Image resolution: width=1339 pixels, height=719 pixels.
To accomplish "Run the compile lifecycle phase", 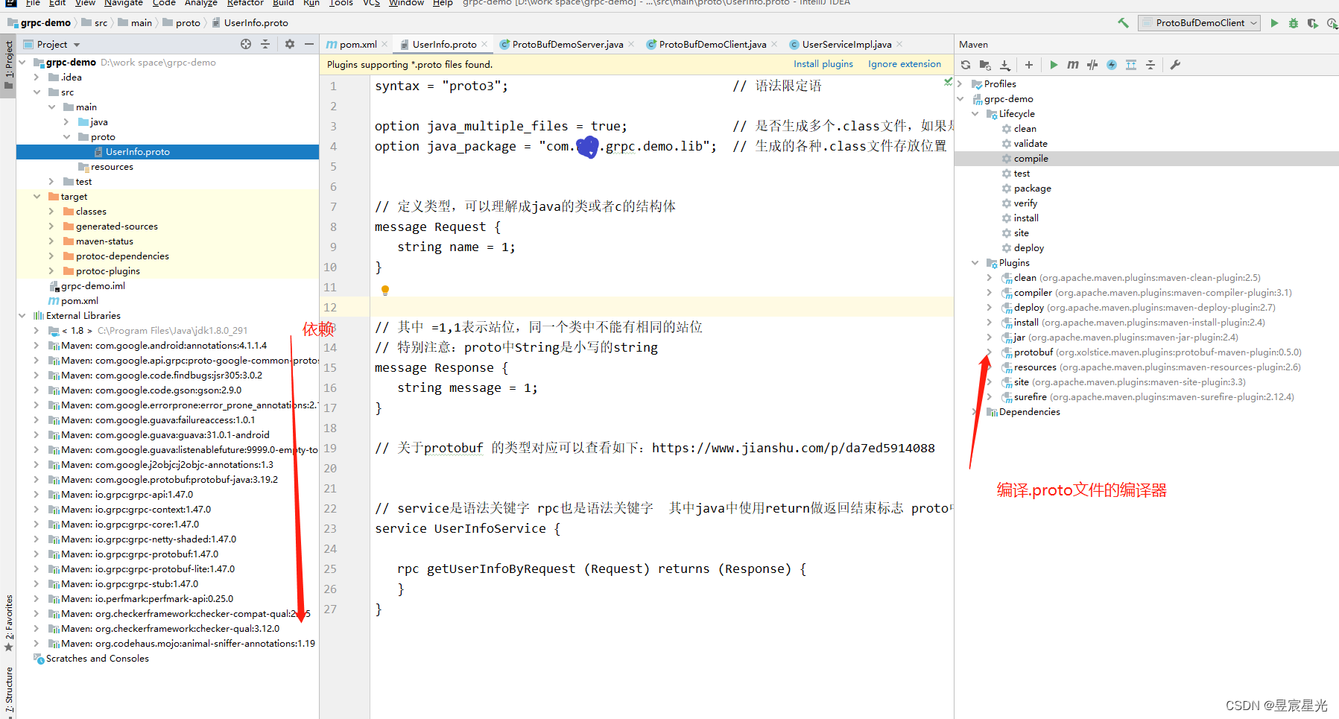I will coord(1031,158).
